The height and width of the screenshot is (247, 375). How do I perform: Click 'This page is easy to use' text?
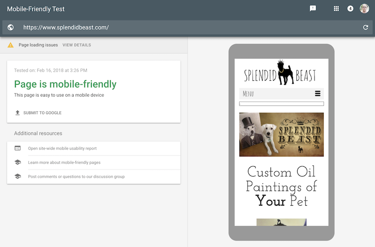click(59, 95)
